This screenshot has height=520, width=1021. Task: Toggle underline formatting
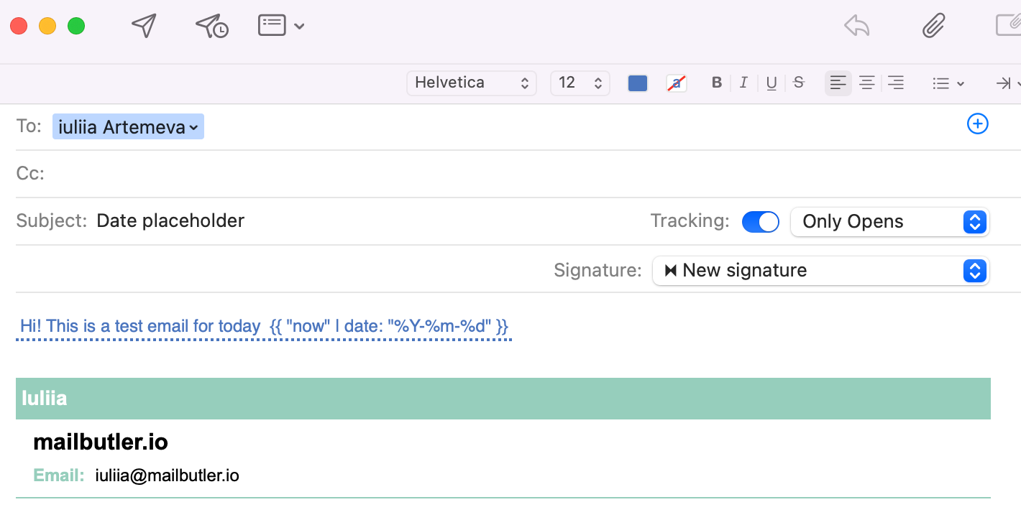pyautogui.click(x=771, y=83)
